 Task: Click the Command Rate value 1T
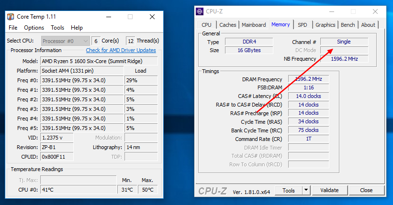pos(309,139)
